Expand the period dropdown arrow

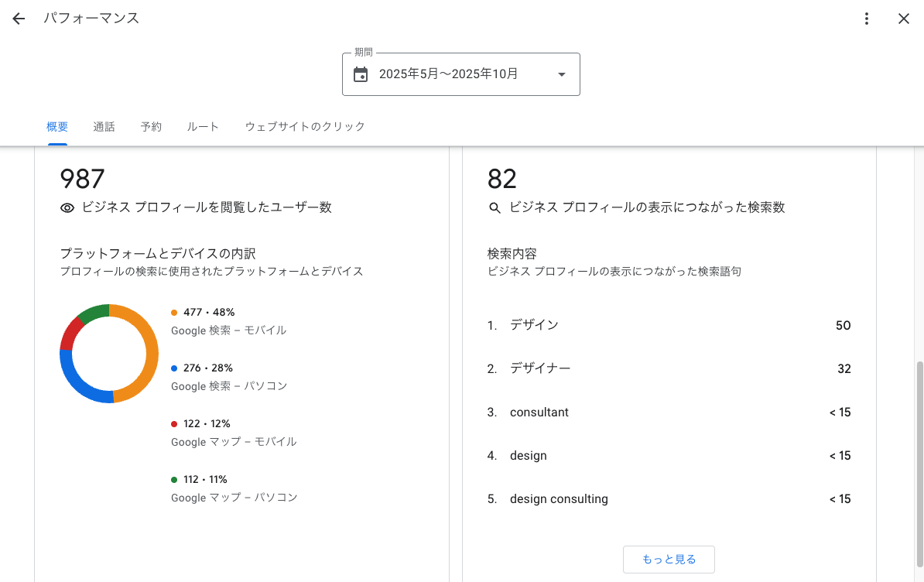pos(562,74)
